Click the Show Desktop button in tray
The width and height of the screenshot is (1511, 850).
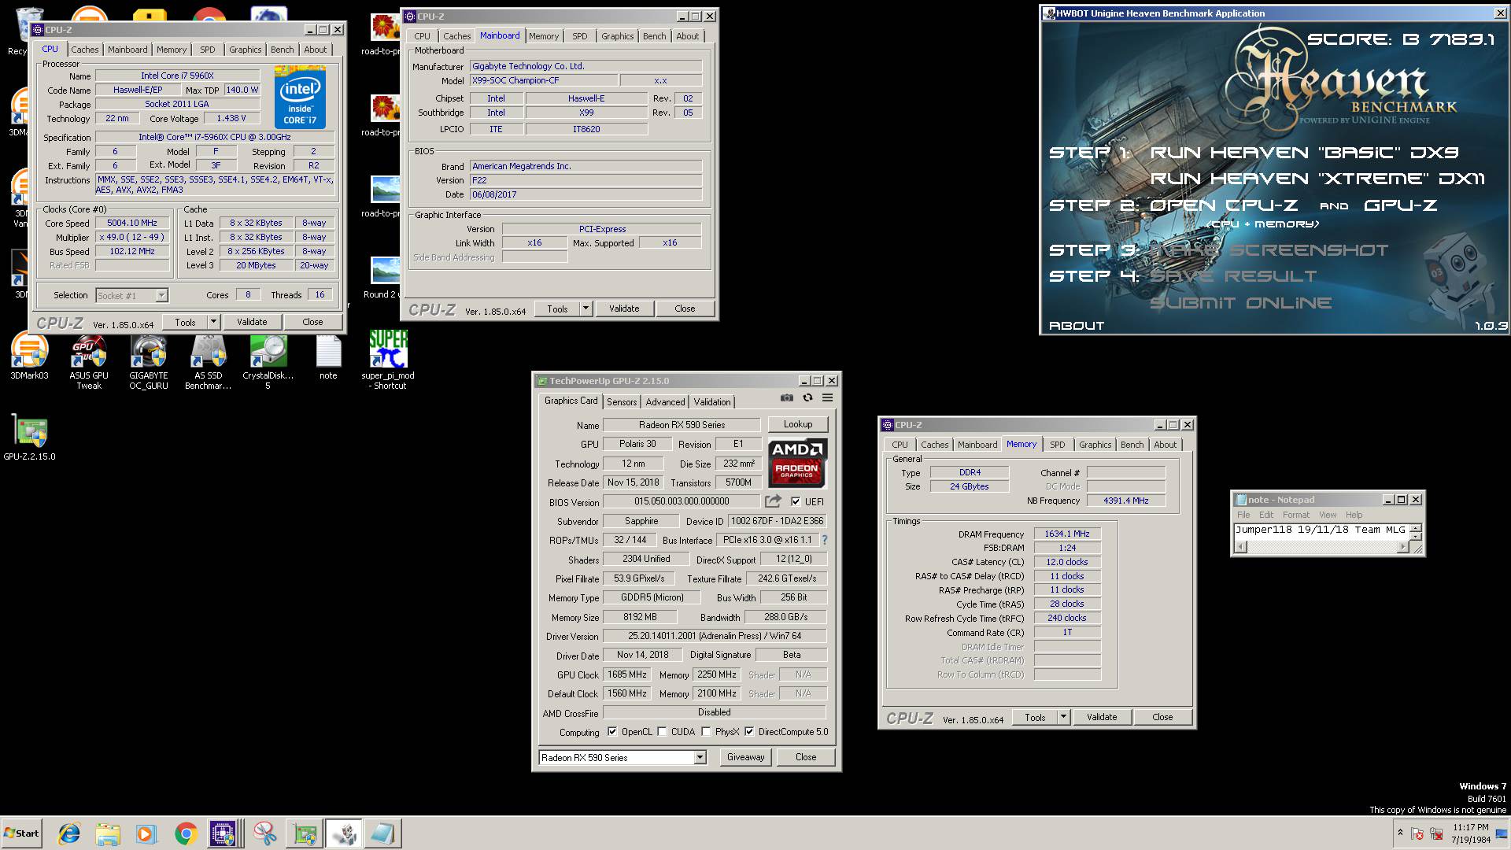coord(1502,833)
